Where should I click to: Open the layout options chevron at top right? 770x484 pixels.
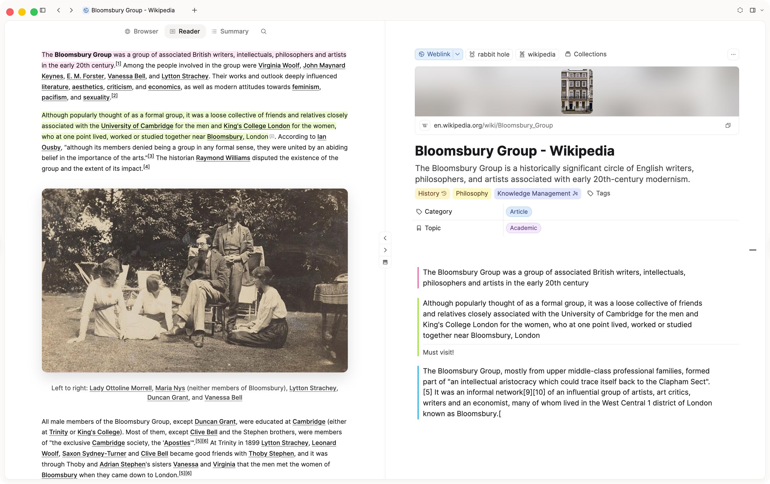(762, 10)
